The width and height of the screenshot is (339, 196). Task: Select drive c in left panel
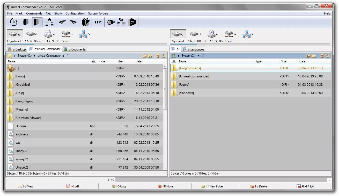point(15,34)
